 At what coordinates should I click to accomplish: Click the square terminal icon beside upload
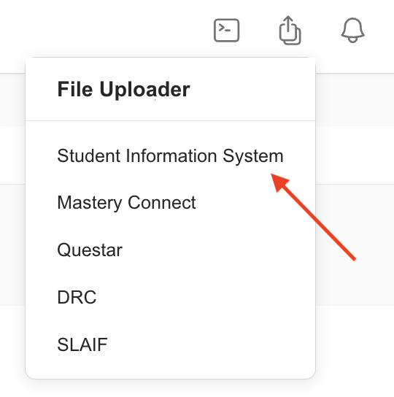click(x=226, y=30)
